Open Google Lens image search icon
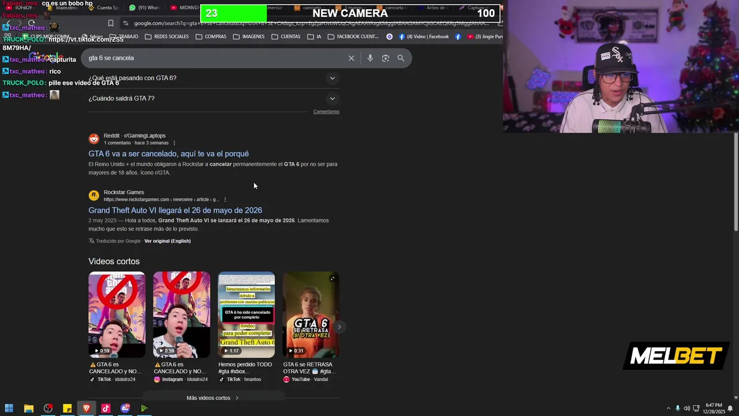The width and height of the screenshot is (739, 416). [x=386, y=58]
